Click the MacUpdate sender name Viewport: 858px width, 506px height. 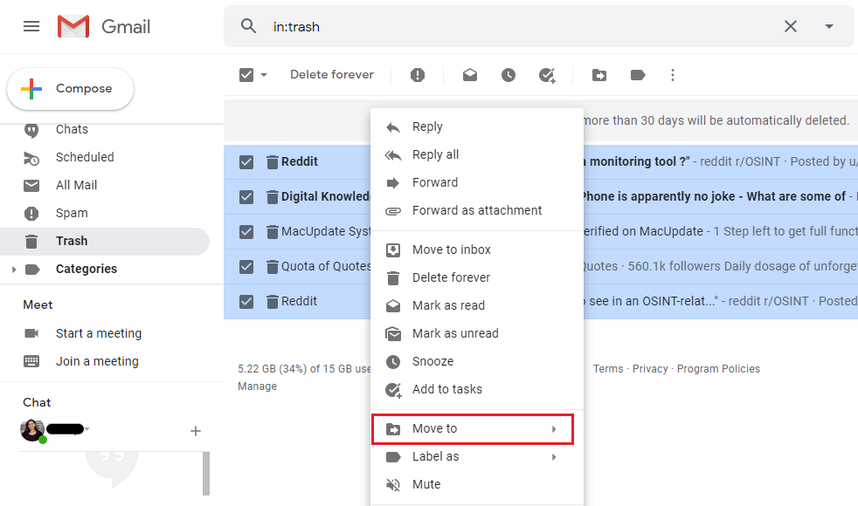tap(326, 232)
